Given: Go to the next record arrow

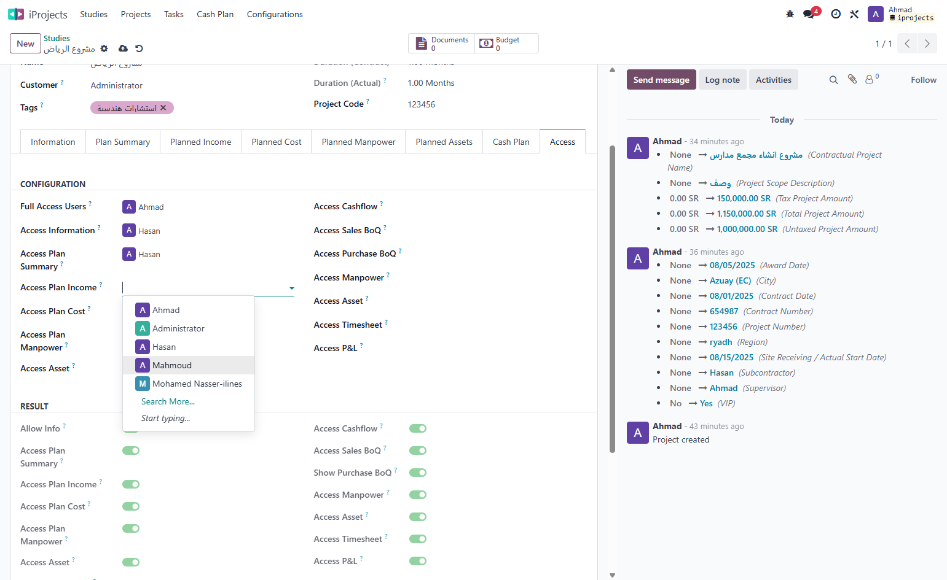Looking at the screenshot, I should click(927, 44).
